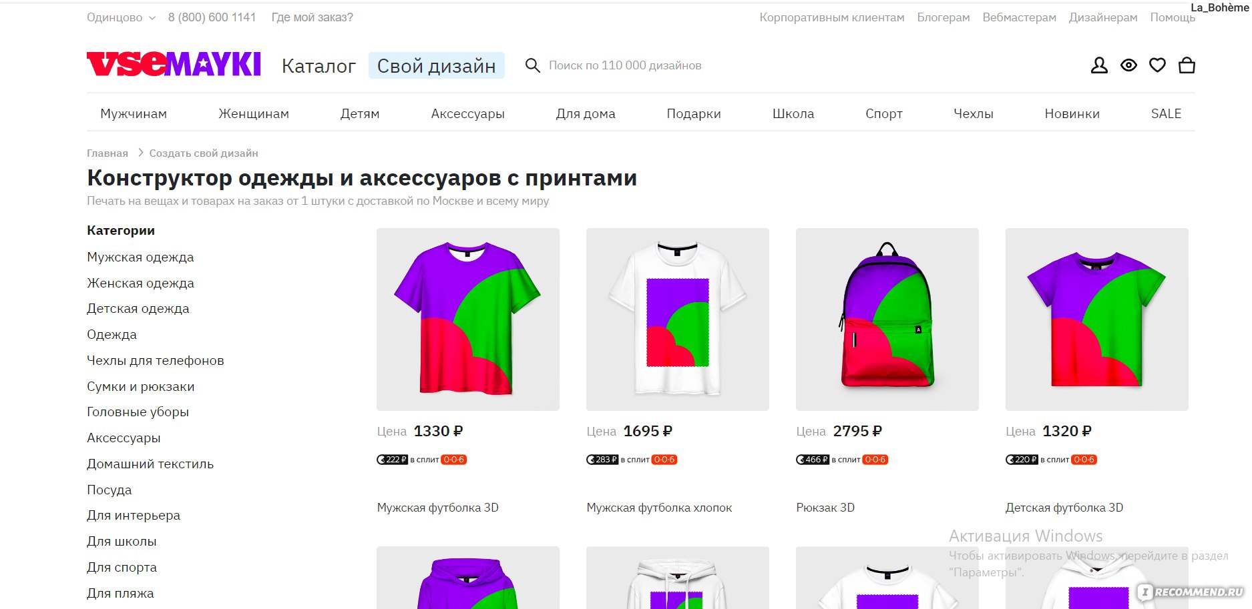
Task: Open the Школа menu
Action: [x=793, y=113]
